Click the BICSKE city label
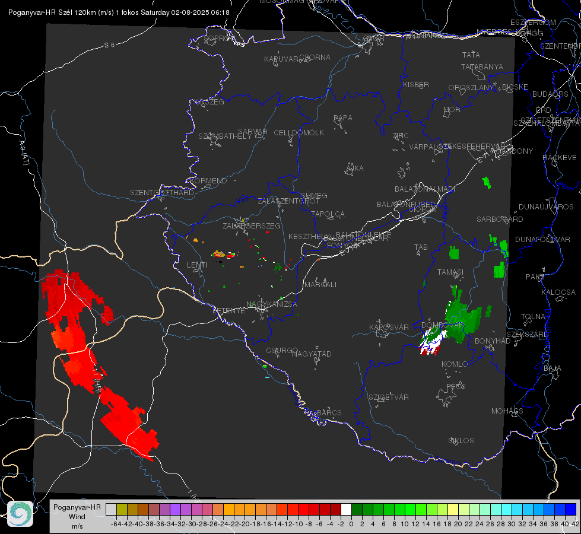The width and height of the screenshot is (581, 534). [515, 87]
